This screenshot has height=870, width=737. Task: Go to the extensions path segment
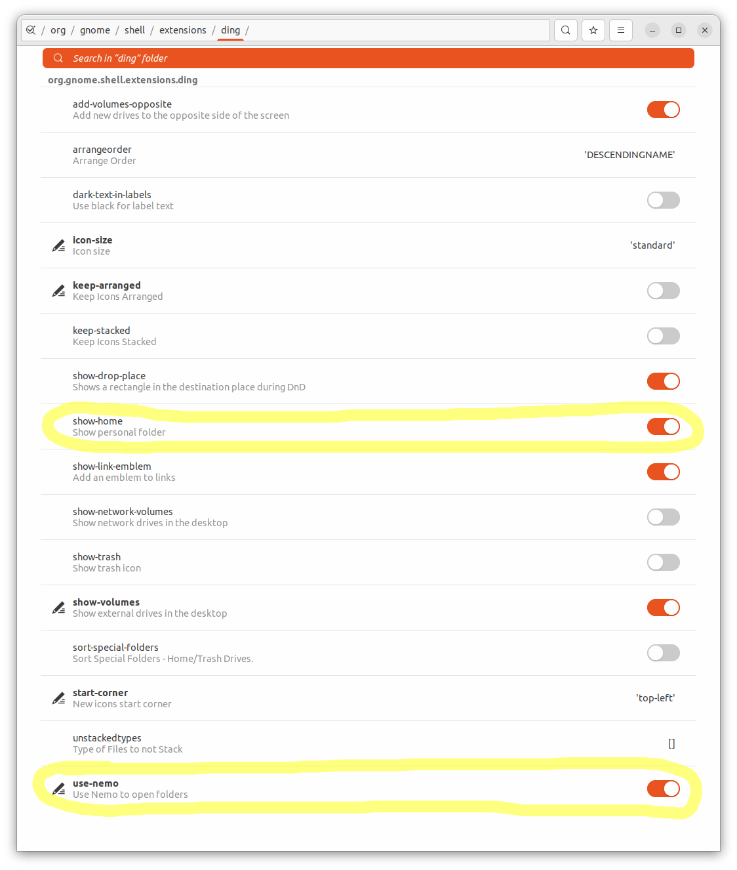pyautogui.click(x=183, y=30)
